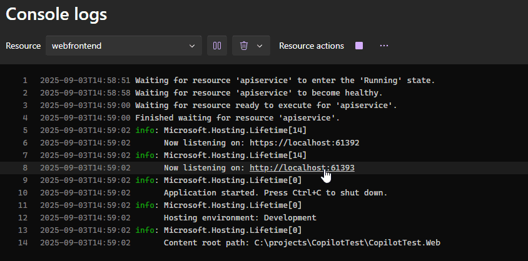This screenshot has width=528, height=261.
Task: Click the timestamp on log line 2
Action: (85, 93)
